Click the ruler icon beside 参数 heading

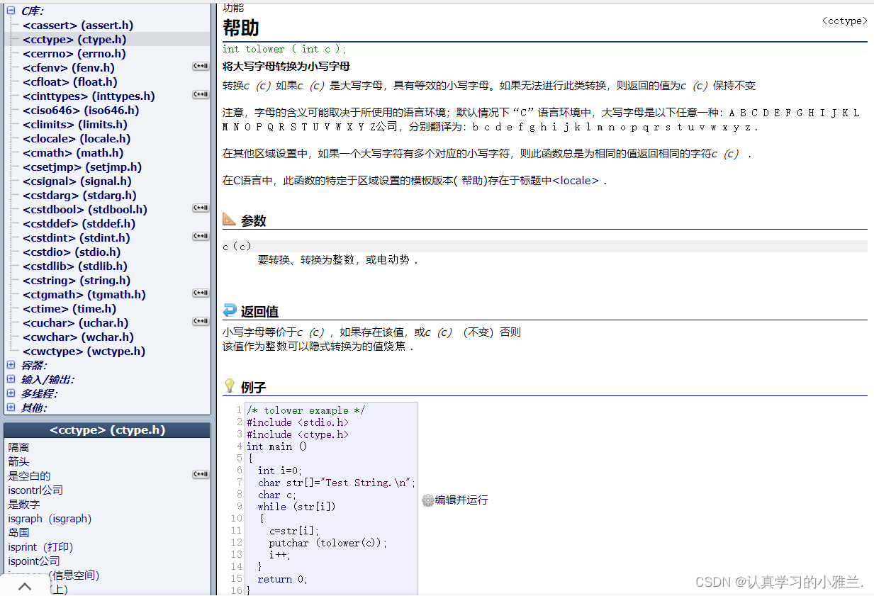coord(229,220)
